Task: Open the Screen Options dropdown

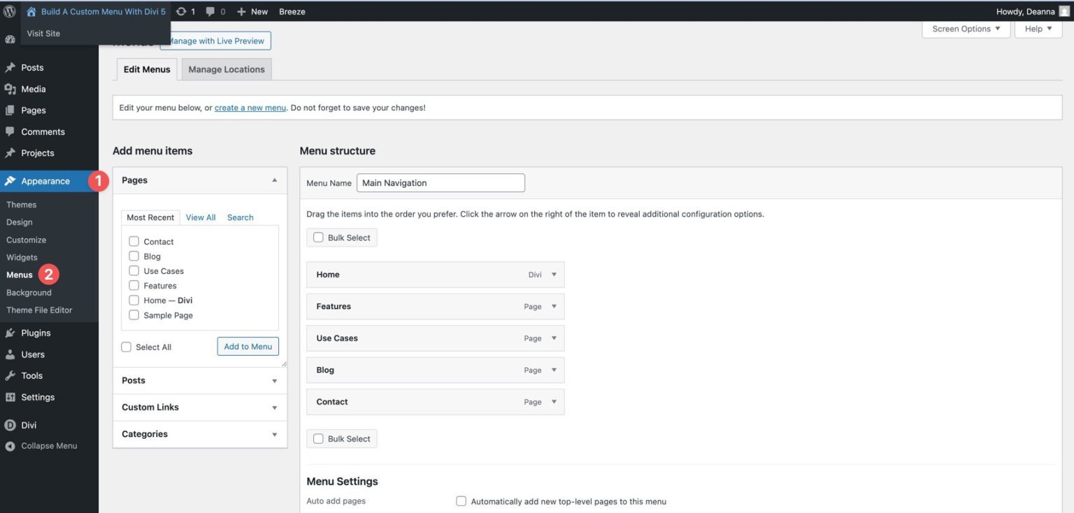Action: 966,29
